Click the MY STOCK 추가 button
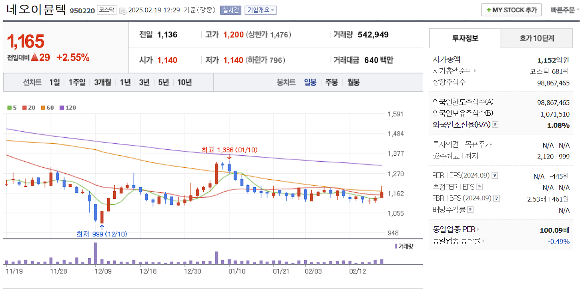The width and height of the screenshot is (580, 289). pyautogui.click(x=511, y=10)
